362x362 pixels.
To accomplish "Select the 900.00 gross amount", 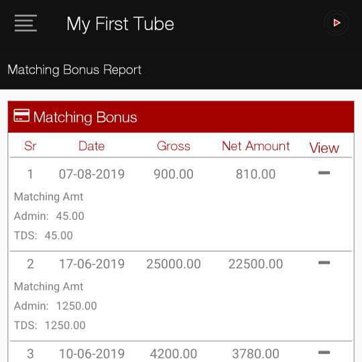I will [174, 174].
